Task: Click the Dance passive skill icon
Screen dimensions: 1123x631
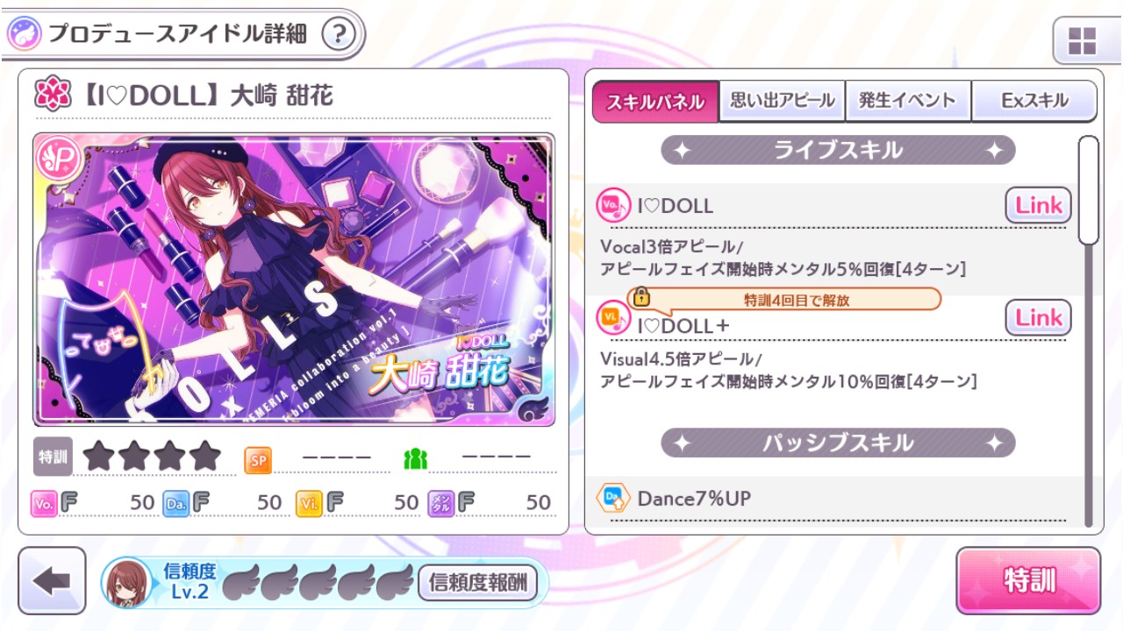Action: [x=612, y=499]
